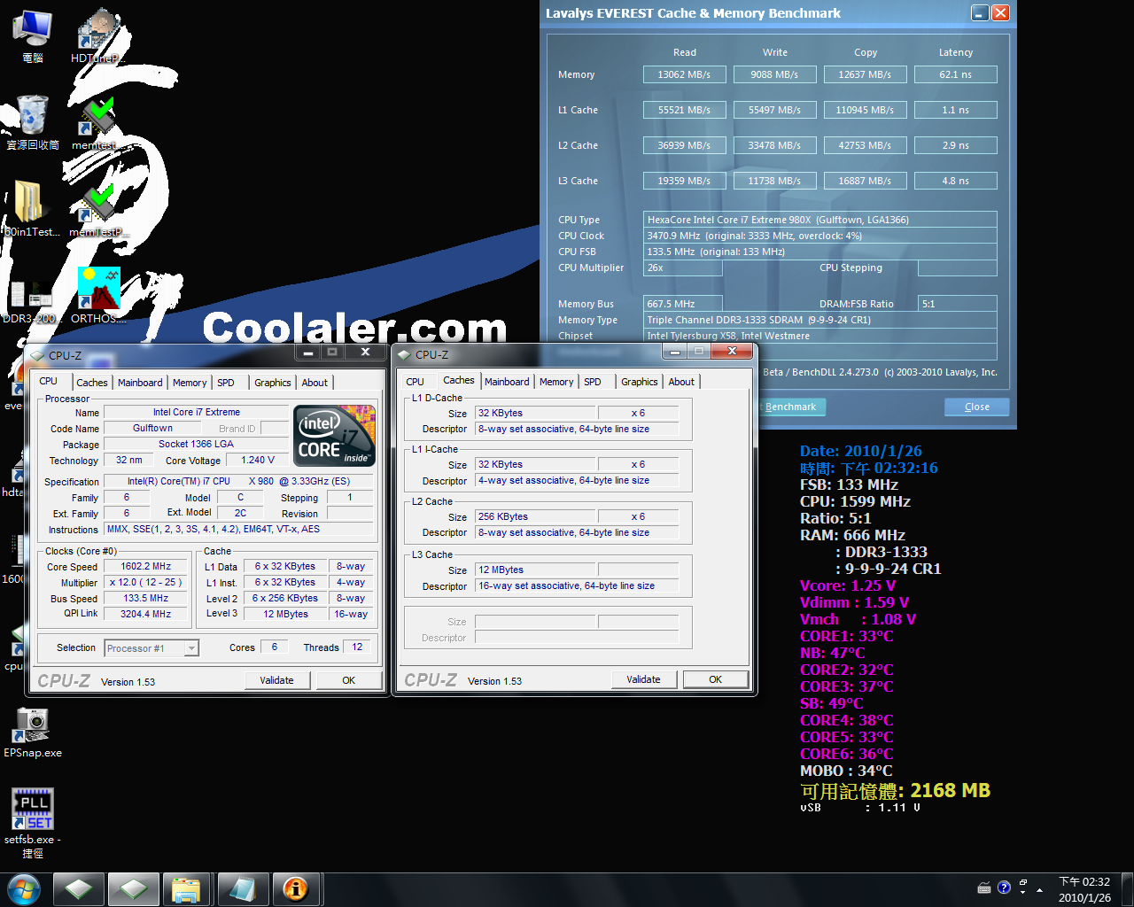This screenshot has width=1134, height=907.
Task: Click the Show desktop strip
Action: point(1128,889)
